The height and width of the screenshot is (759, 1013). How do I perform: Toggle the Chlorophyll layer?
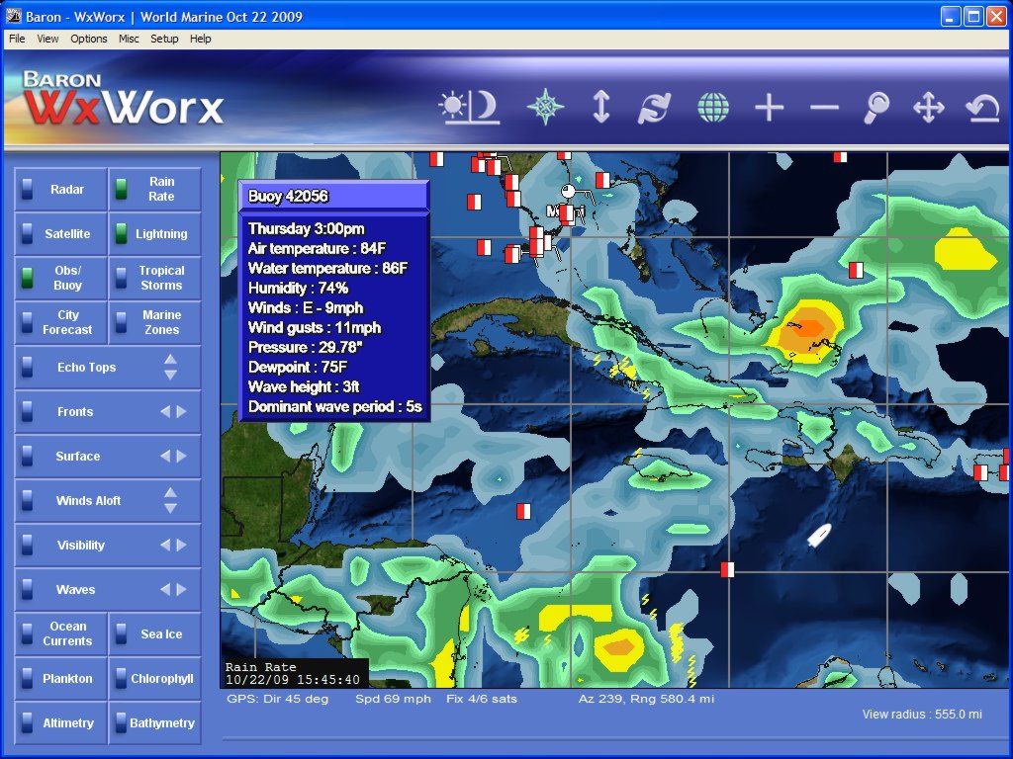pyautogui.click(x=155, y=678)
